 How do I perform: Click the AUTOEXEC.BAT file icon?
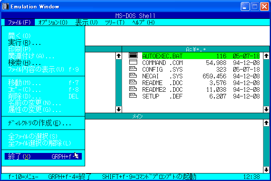click(x=133, y=56)
